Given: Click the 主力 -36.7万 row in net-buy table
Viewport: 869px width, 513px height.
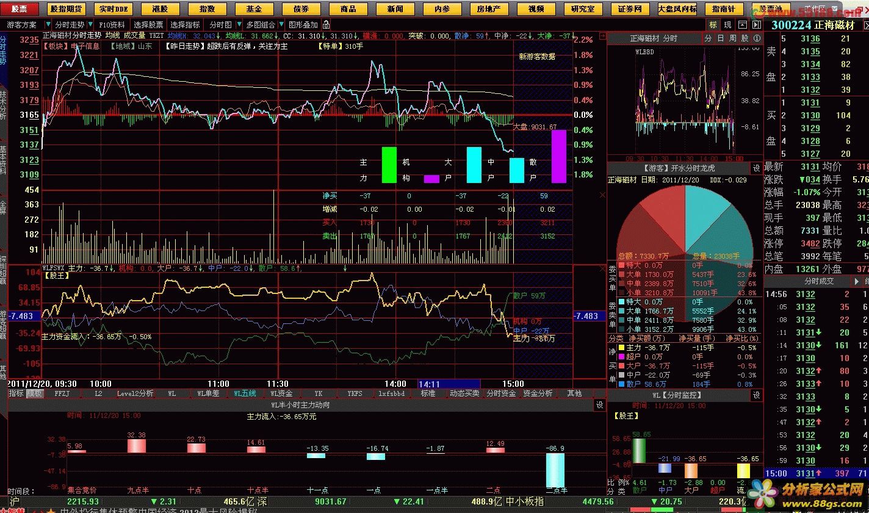Looking at the screenshot, I should pyautogui.click(x=685, y=348).
